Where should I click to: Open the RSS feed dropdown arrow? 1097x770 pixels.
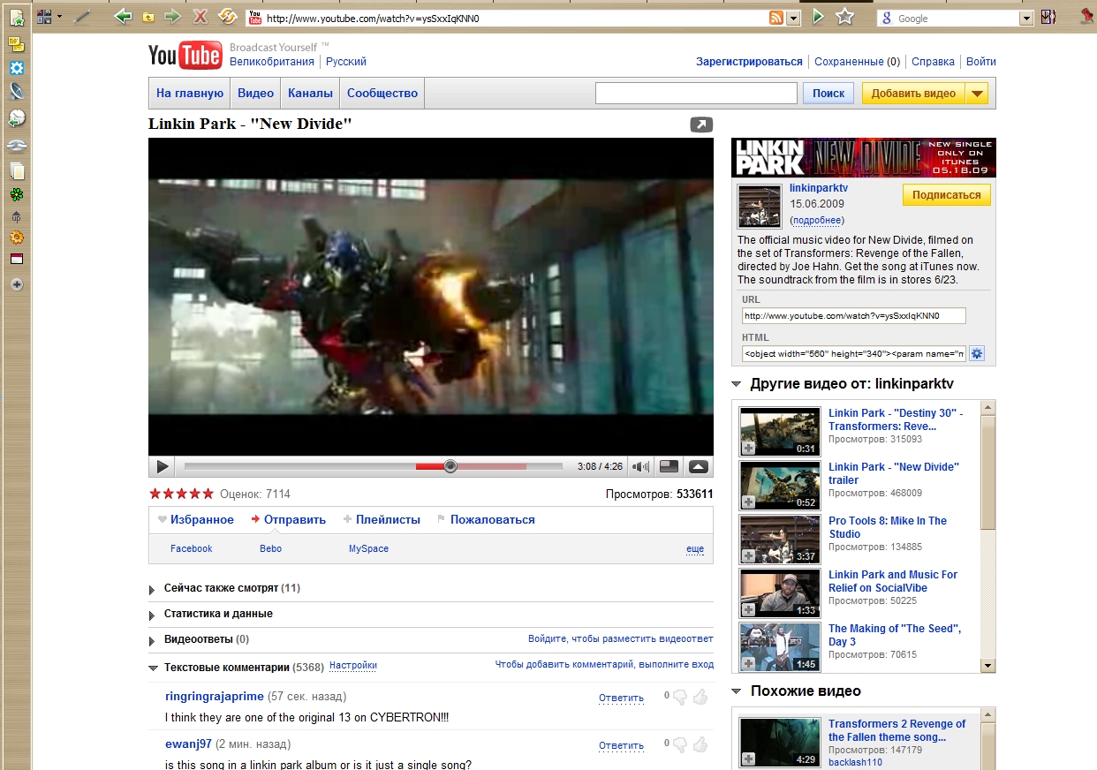pos(793,18)
